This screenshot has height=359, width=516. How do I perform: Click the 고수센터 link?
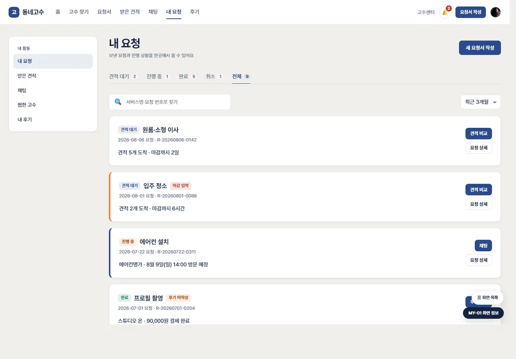pyautogui.click(x=426, y=12)
